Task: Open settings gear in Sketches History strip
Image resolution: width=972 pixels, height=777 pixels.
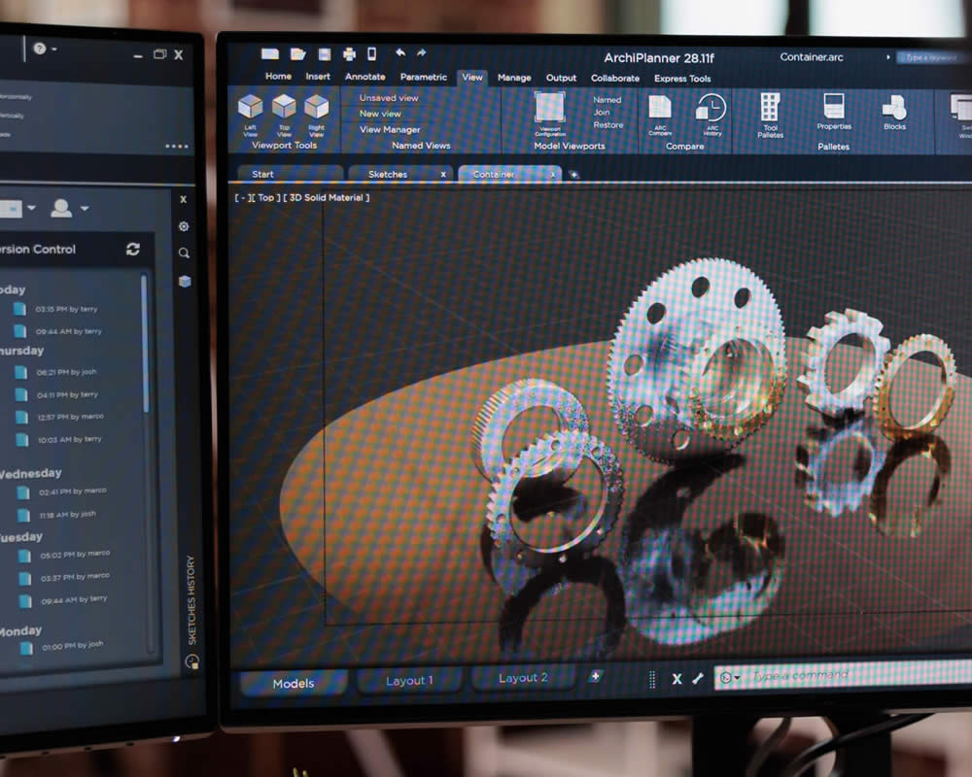Action: coord(184,226)
